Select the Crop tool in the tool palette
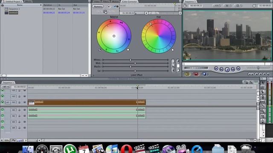273x153 pixels. click(263, 116)
